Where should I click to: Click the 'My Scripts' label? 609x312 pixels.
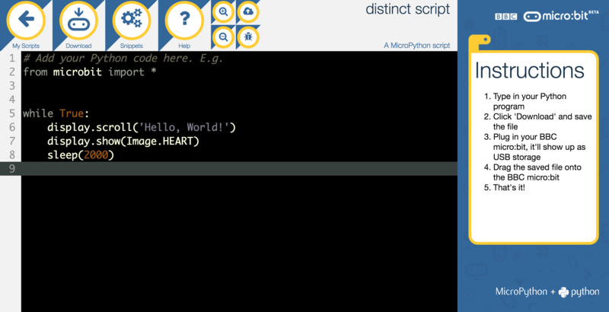tap(26, 46)
